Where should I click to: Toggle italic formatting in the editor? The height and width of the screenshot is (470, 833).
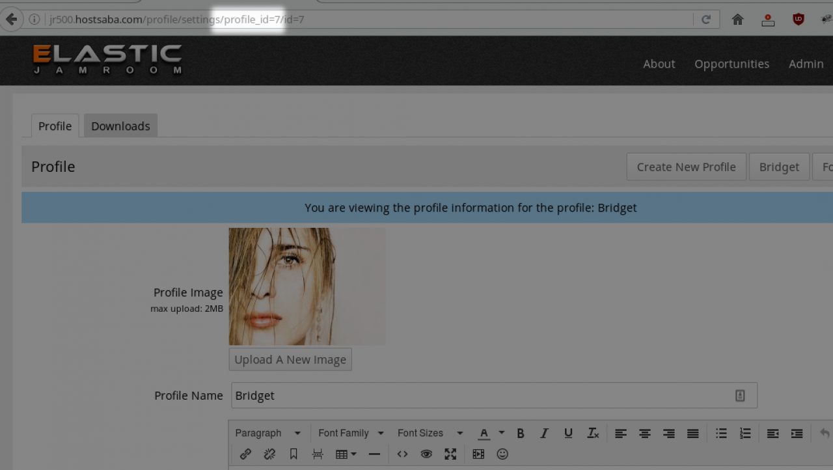click(x=544, y=433)
